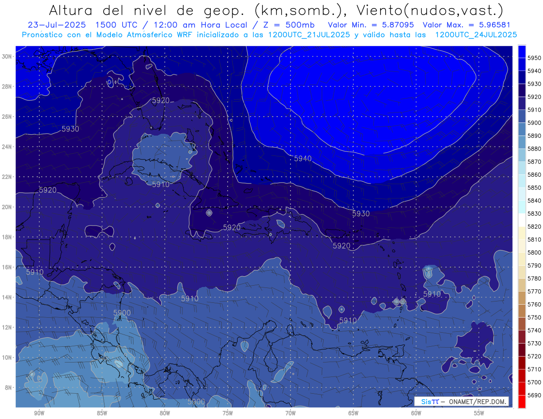Click the '90W' longitude axis label
The width and height of the screenshot is (543, 419).
(x=39, y=413)
